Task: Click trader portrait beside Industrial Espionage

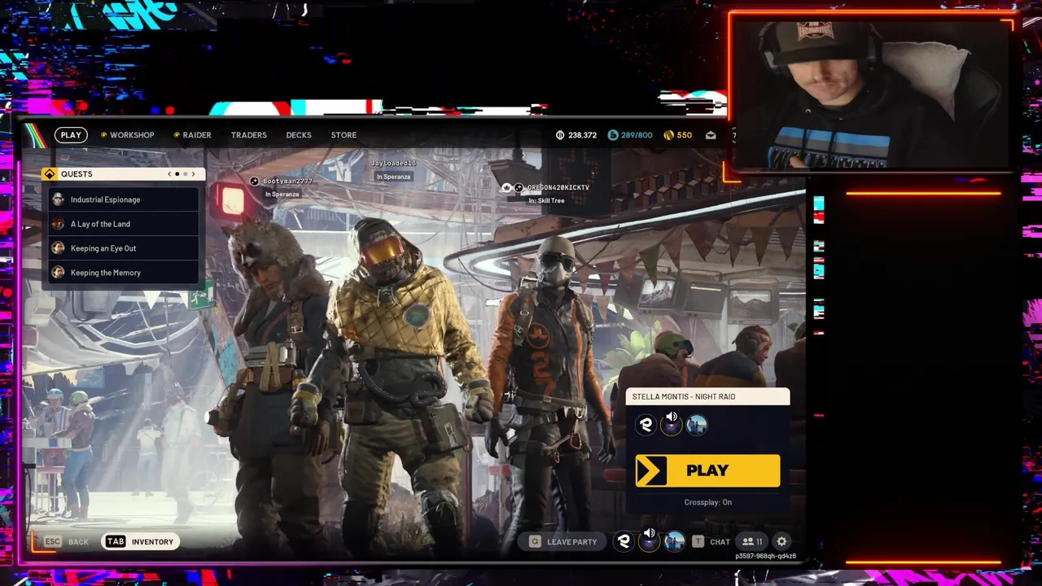Action: click(58, 199)
